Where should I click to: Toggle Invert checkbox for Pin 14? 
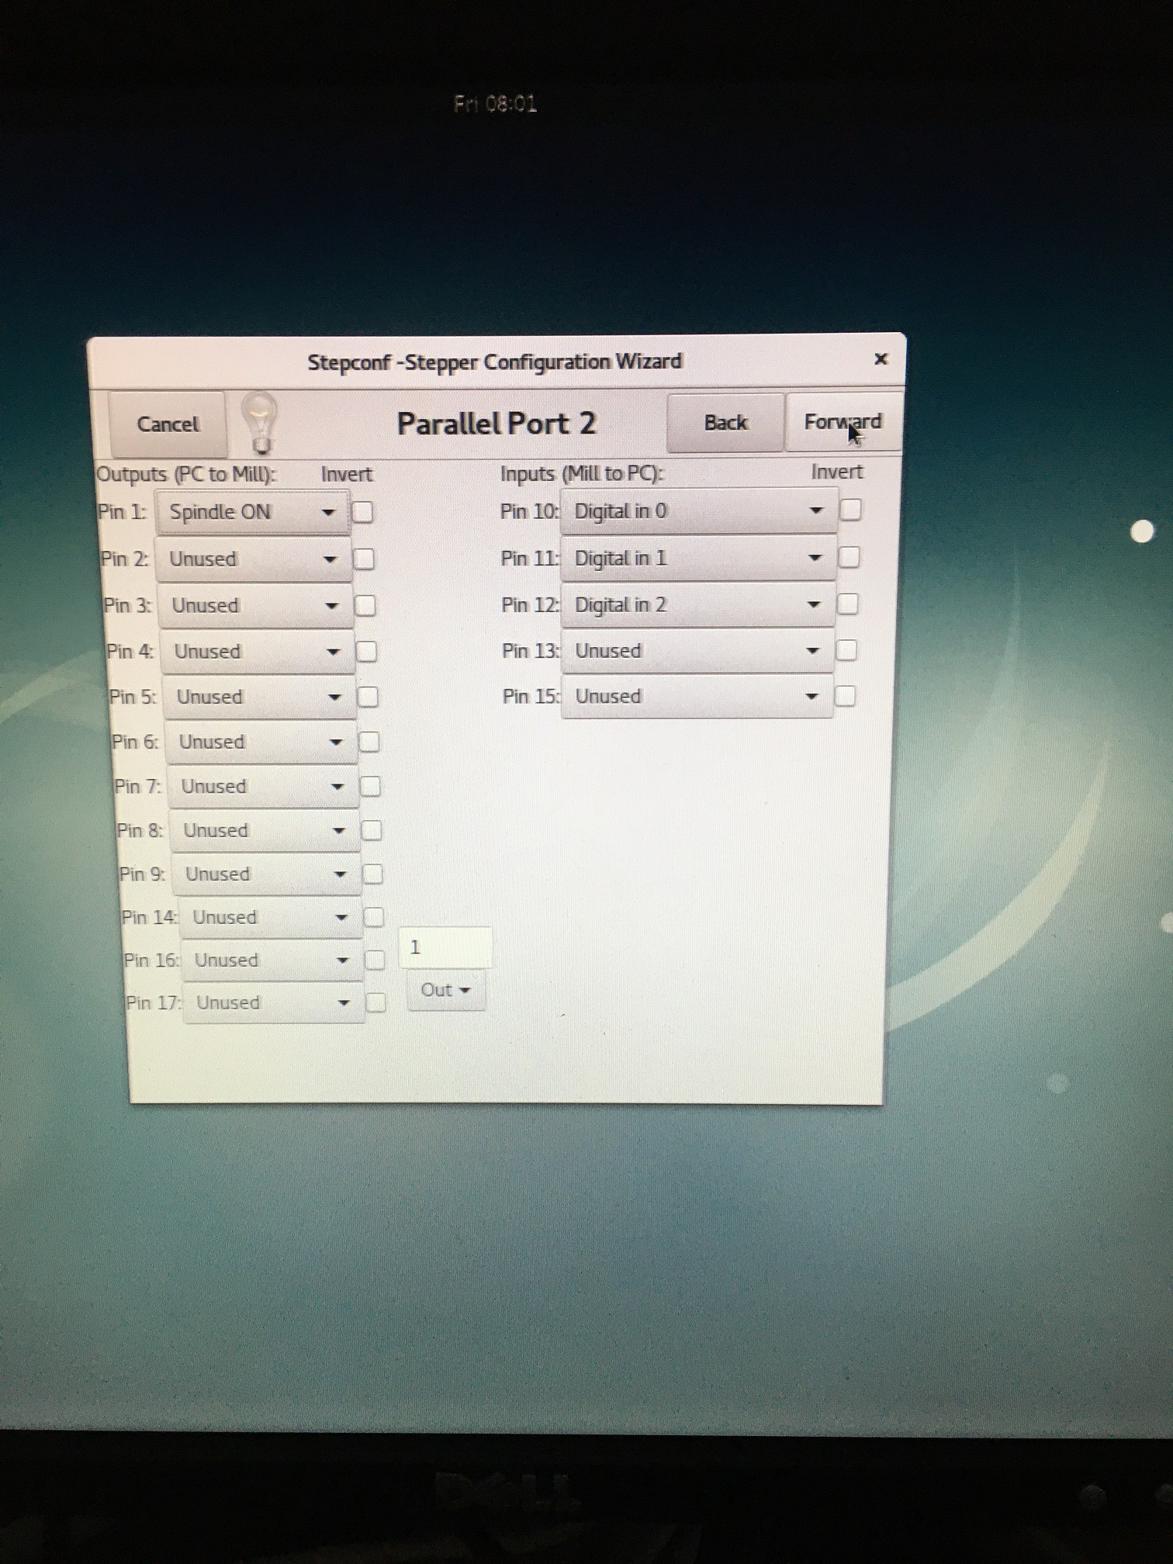tap(374, 918)
